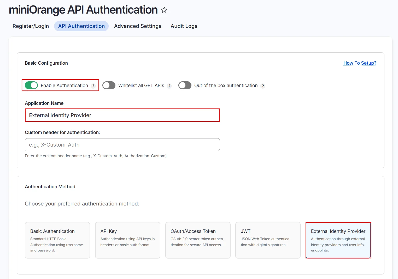Open the How To Setup? link
This screenshot has height=279, width=398.
tap(360, 63)
